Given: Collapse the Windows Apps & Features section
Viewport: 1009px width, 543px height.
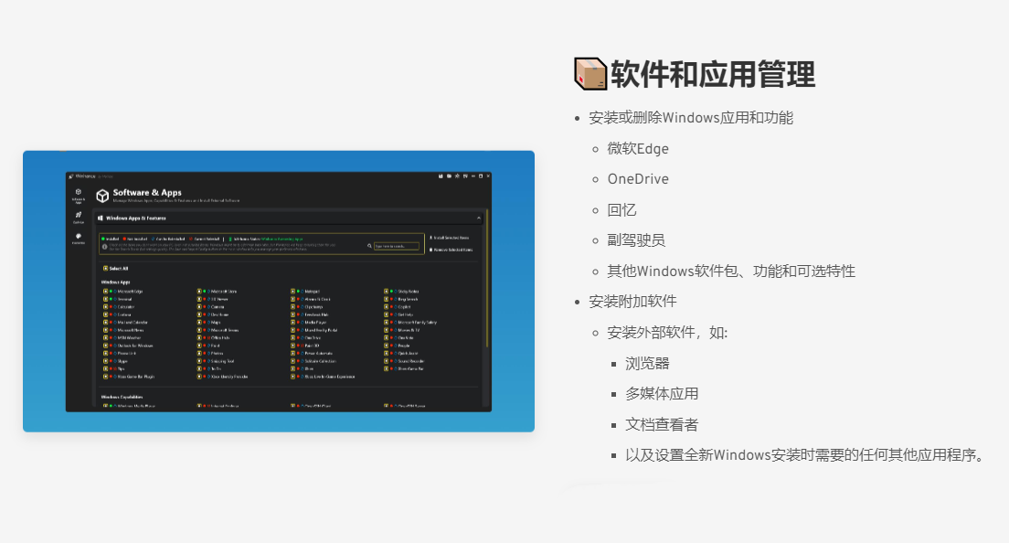Looking at the screenshot, I should pos(479,218).
